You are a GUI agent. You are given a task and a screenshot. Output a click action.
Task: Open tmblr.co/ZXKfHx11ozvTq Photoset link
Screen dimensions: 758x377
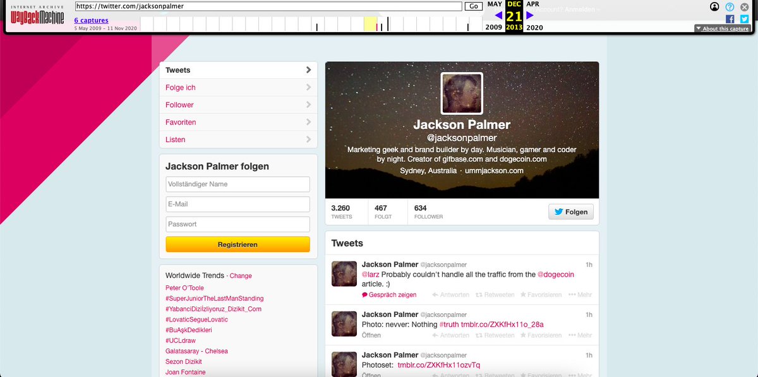click(439, 365)
